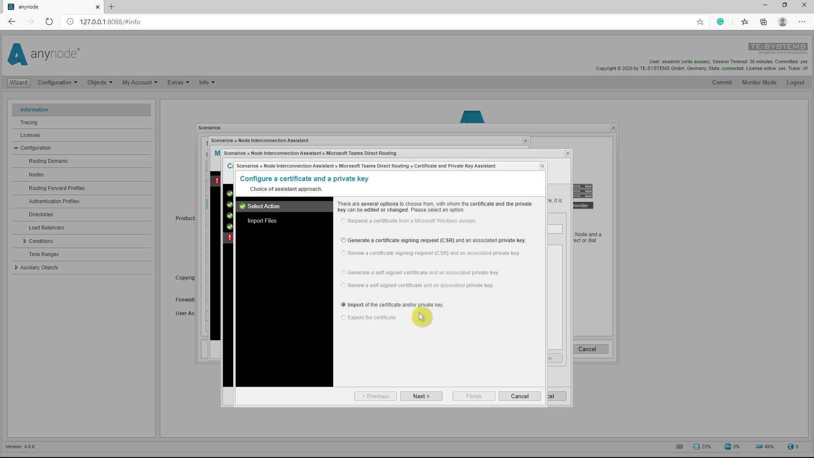Image resolution: width=814 pixels, height=458 pixels.
Task: Click the site information icon in address bar
Action: tap(70, 22)
